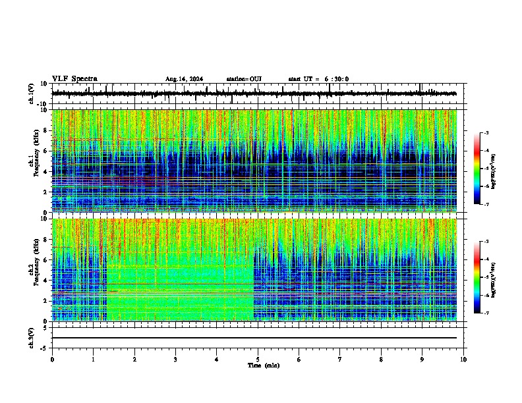Image resolution: width=522 pixels, height=403 pixels.
Task: Click time-axis tick label "1"
Action: click(x=93, y=360)
